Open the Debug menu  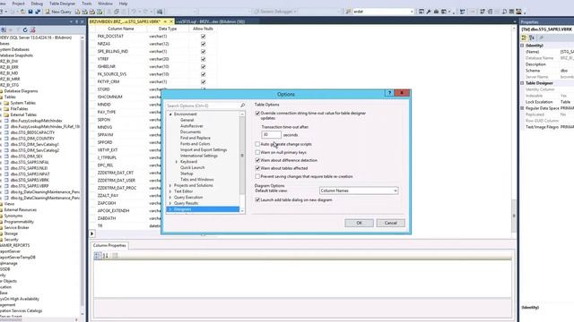37,4
